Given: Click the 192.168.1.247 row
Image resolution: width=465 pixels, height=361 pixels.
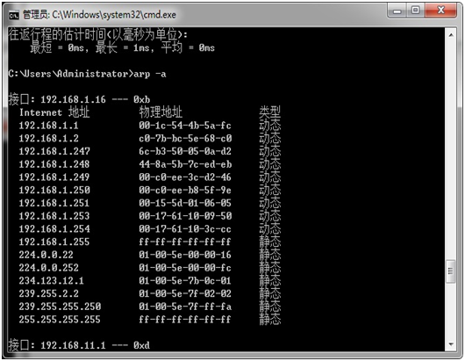Looking at the screenshot, I should click(x=150, y=151).
